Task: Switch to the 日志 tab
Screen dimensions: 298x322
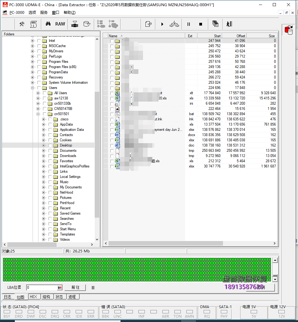Action: click(8, 297)
